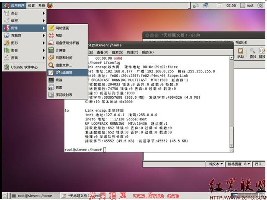The image size is (267, 200).
Task: Open Ubuntu 软件中心
Action: [x=24, y=67]
